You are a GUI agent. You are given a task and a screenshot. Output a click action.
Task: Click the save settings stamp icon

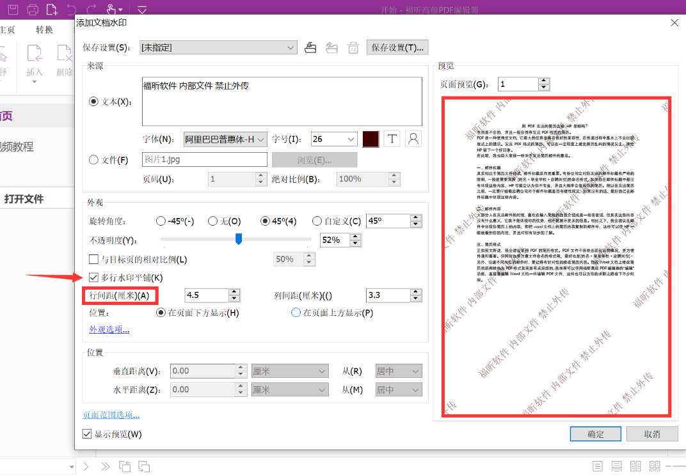click(310, 47)
